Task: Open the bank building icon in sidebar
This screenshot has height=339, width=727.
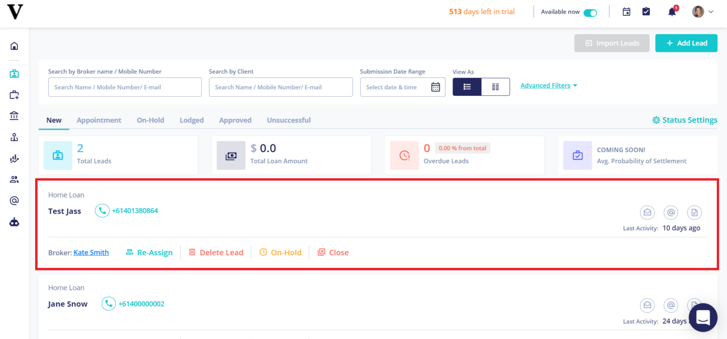Action: click(x=14, y=116)
